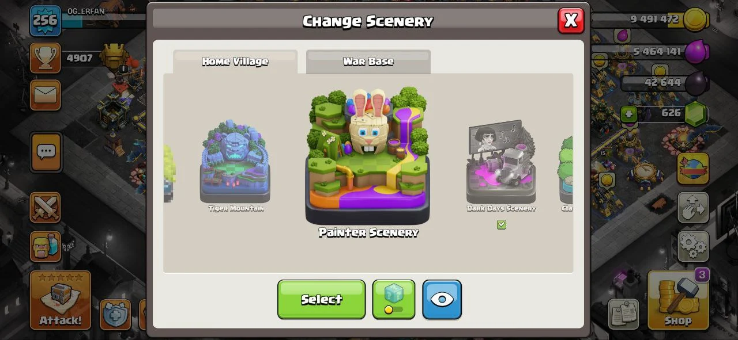The image size is (738, 340).
Task: Close the Change Scenery dialog
Action: (571, 21)
